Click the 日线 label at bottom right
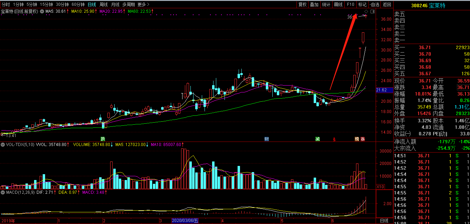This screenshot has height=224, width=470. pos(384,221)
